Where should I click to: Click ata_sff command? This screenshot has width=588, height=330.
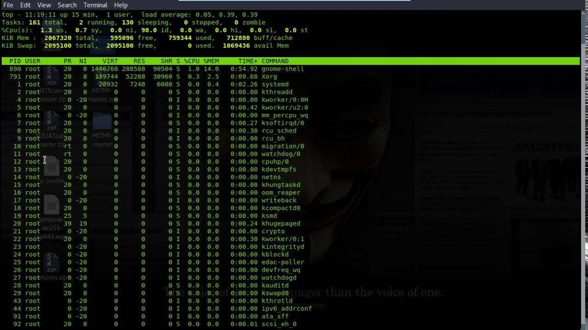pos(275,316)
